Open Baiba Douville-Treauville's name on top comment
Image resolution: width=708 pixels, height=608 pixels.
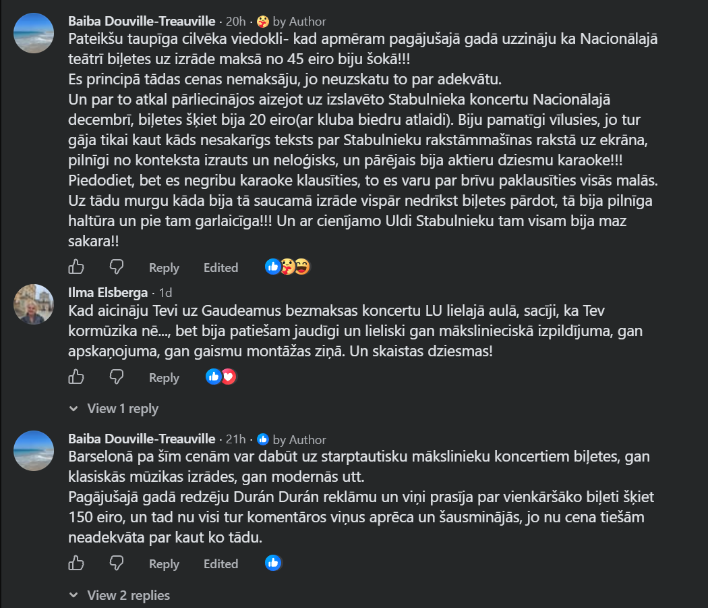[142, 21]
